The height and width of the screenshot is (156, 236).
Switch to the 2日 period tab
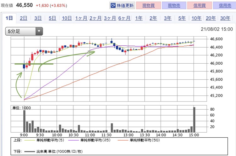tap(24, 18)
